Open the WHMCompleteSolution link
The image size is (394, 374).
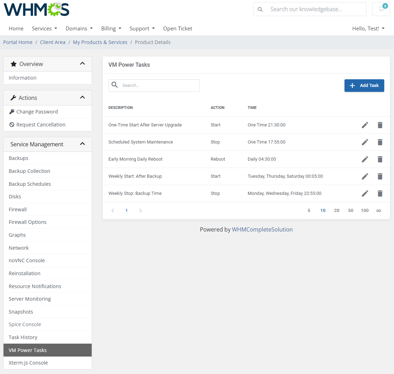pos(262,229)
